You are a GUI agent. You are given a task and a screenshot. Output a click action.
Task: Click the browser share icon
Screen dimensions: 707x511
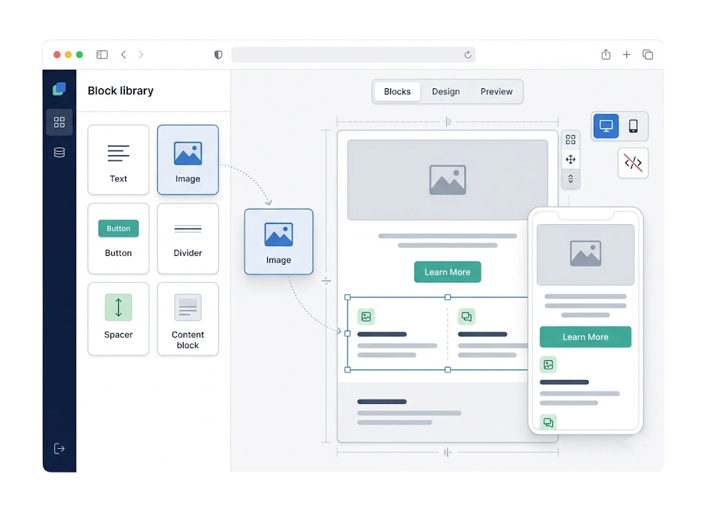coord(606,54)
